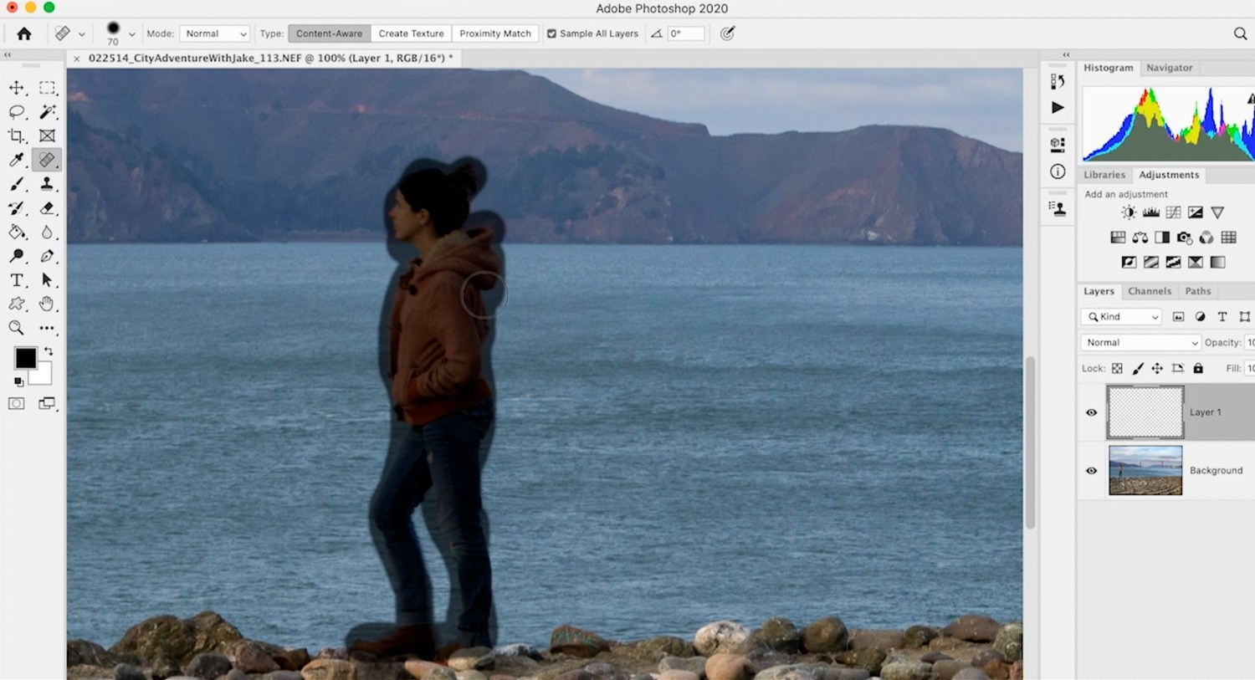Enable Sample All Layers option
The height and width of the screenshot is (680, 1255).
click(x=551, y=33)
